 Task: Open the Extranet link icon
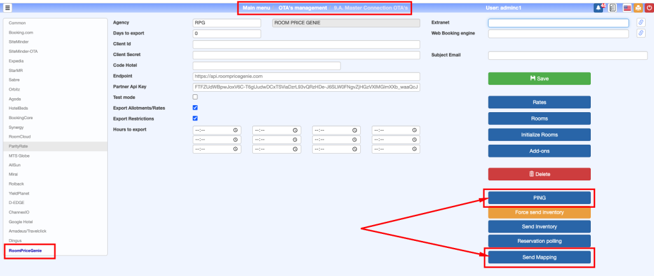click(x=641, y=23)
